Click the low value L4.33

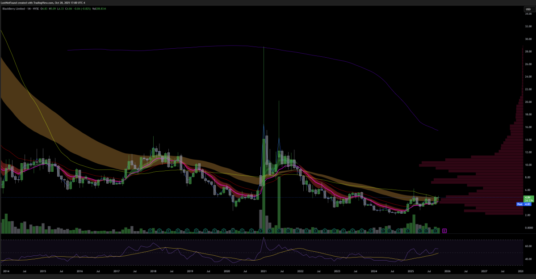pyautogui.click(x=60, y=9)
